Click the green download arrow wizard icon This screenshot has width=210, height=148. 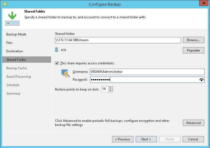tap(12, 19)
